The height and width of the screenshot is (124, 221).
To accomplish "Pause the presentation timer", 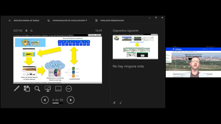I will pos(26,30).
